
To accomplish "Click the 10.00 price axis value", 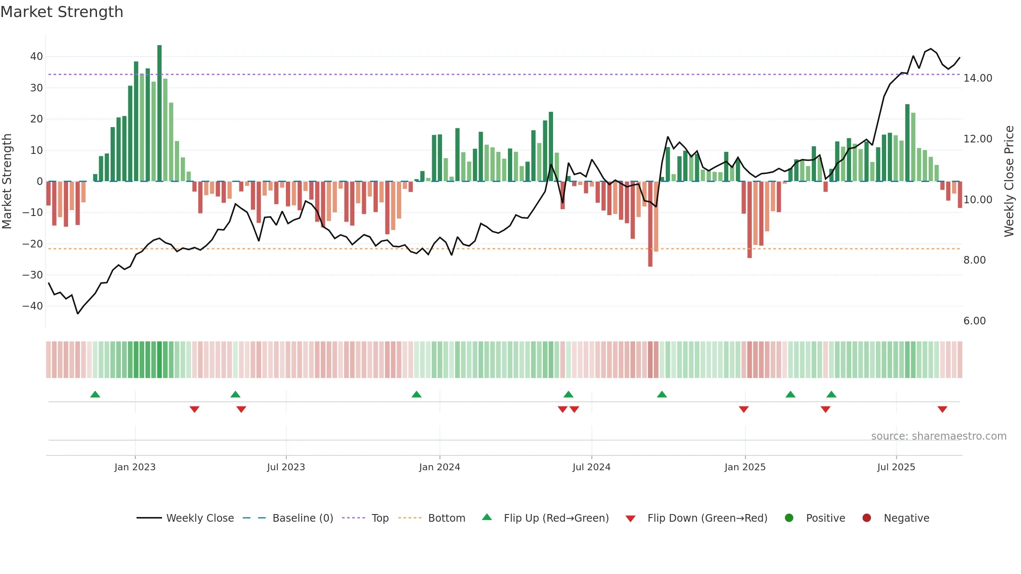I will point(978,199).
